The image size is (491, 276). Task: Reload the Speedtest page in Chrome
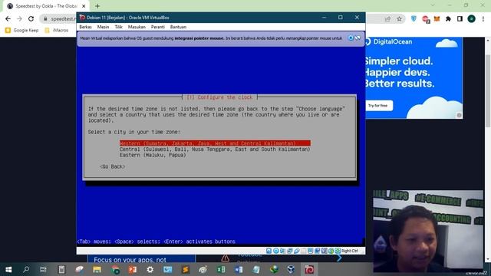coord(31,18)
